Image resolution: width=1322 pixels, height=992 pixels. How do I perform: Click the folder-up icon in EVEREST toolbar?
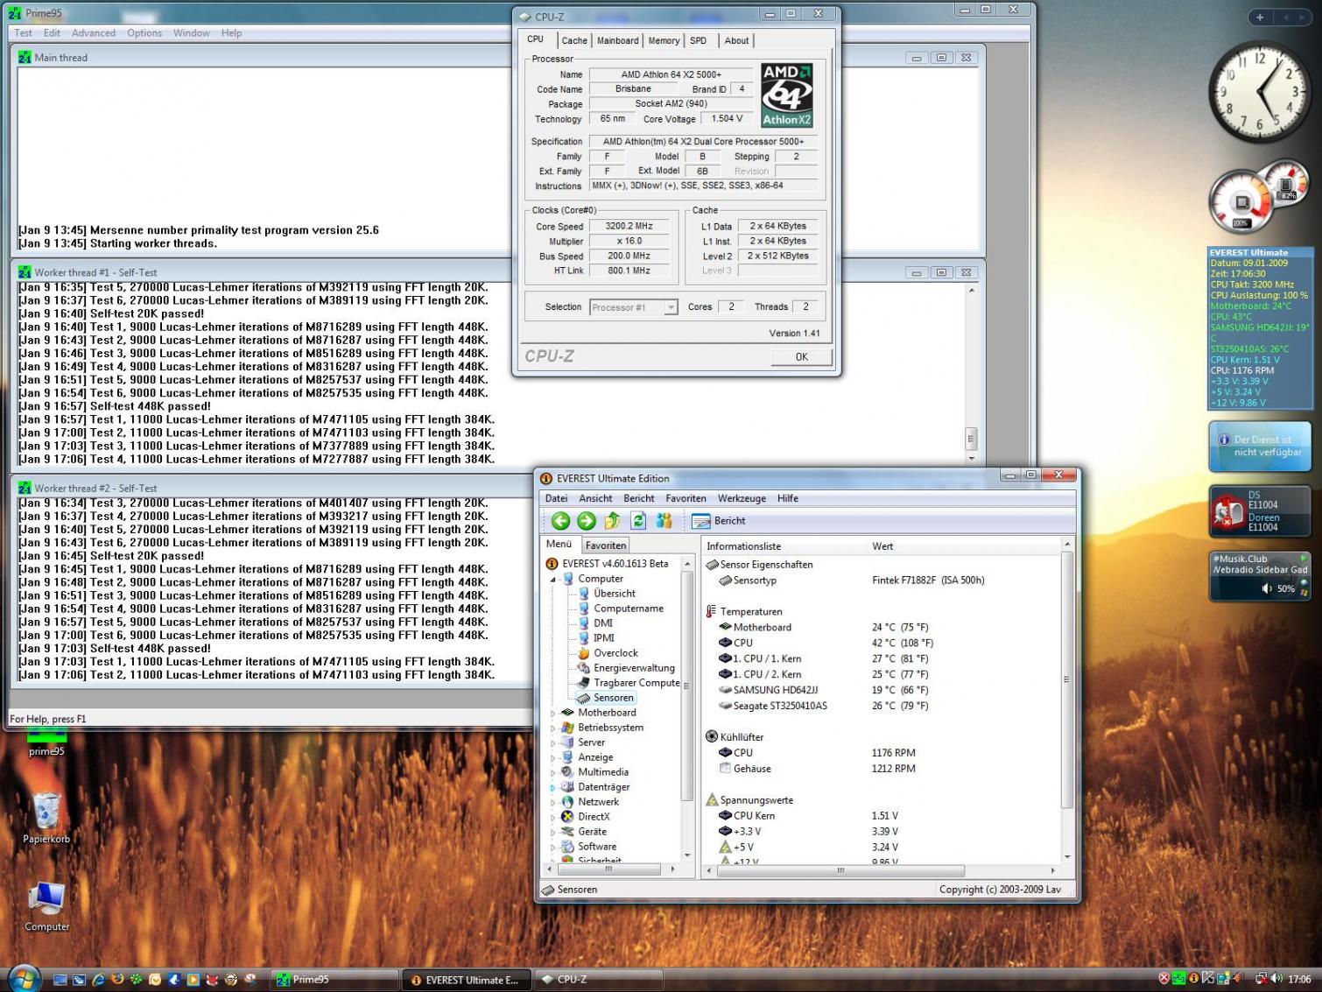pos(613,521)
